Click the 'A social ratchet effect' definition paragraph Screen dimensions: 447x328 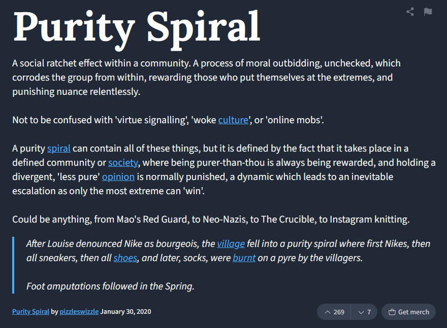[206, 78]
